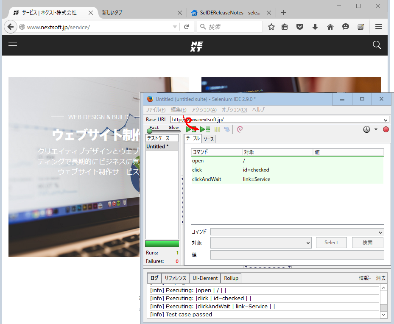The image size is (394, 324).
Task: Click the 検索 find button in Selenium IDE
Action: (x=367, y=243)
